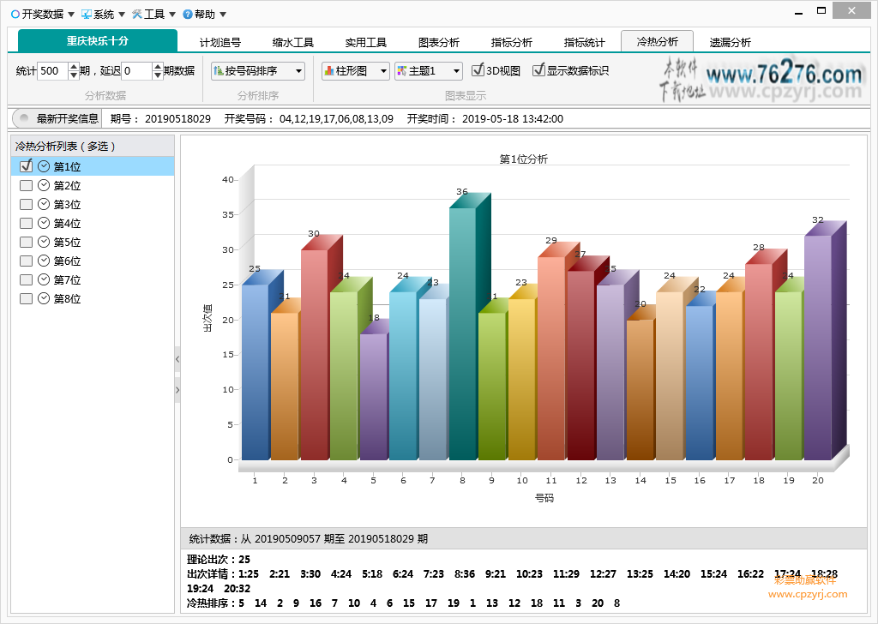Click the clock icon beside 第2位
878x624 pixels.
click(44, 185)
